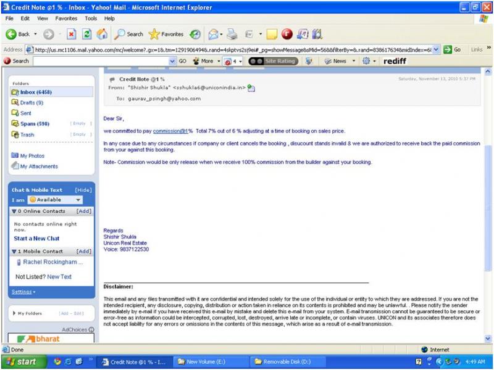Click Start a New Chat

[x=36, y=239]
